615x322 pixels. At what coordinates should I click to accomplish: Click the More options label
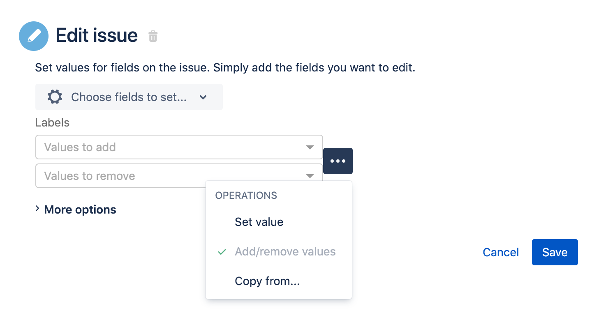(80, 209)
